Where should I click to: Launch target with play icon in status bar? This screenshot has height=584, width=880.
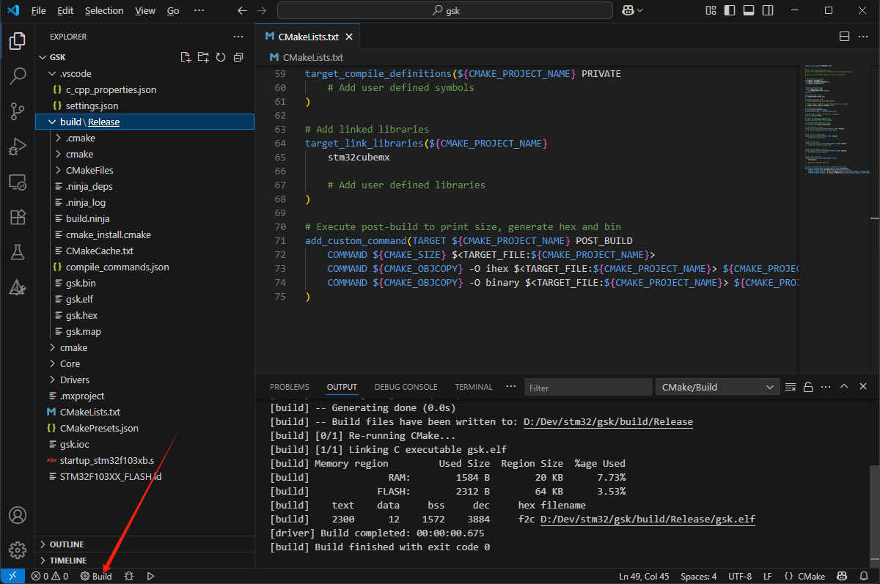[x=150, y=576]
